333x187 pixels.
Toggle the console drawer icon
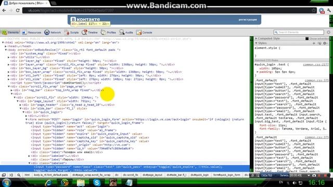pos(11,175)
